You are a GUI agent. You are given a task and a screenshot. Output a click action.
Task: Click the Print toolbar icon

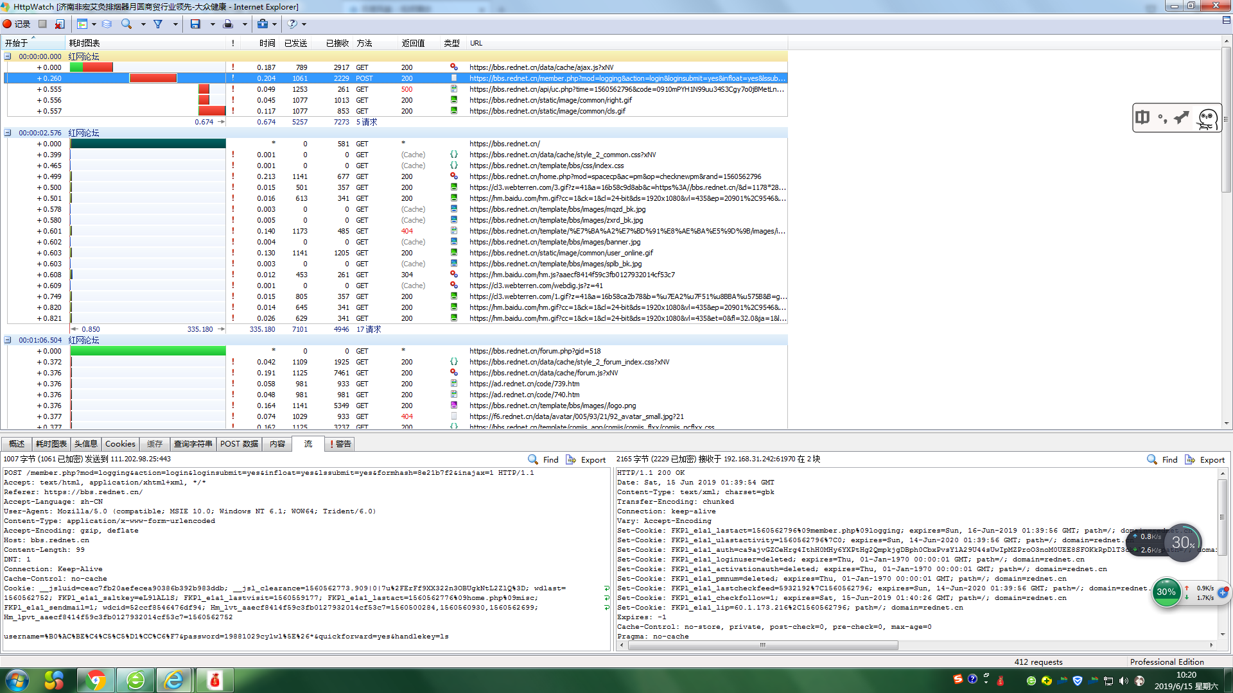[x=228, y=24]
